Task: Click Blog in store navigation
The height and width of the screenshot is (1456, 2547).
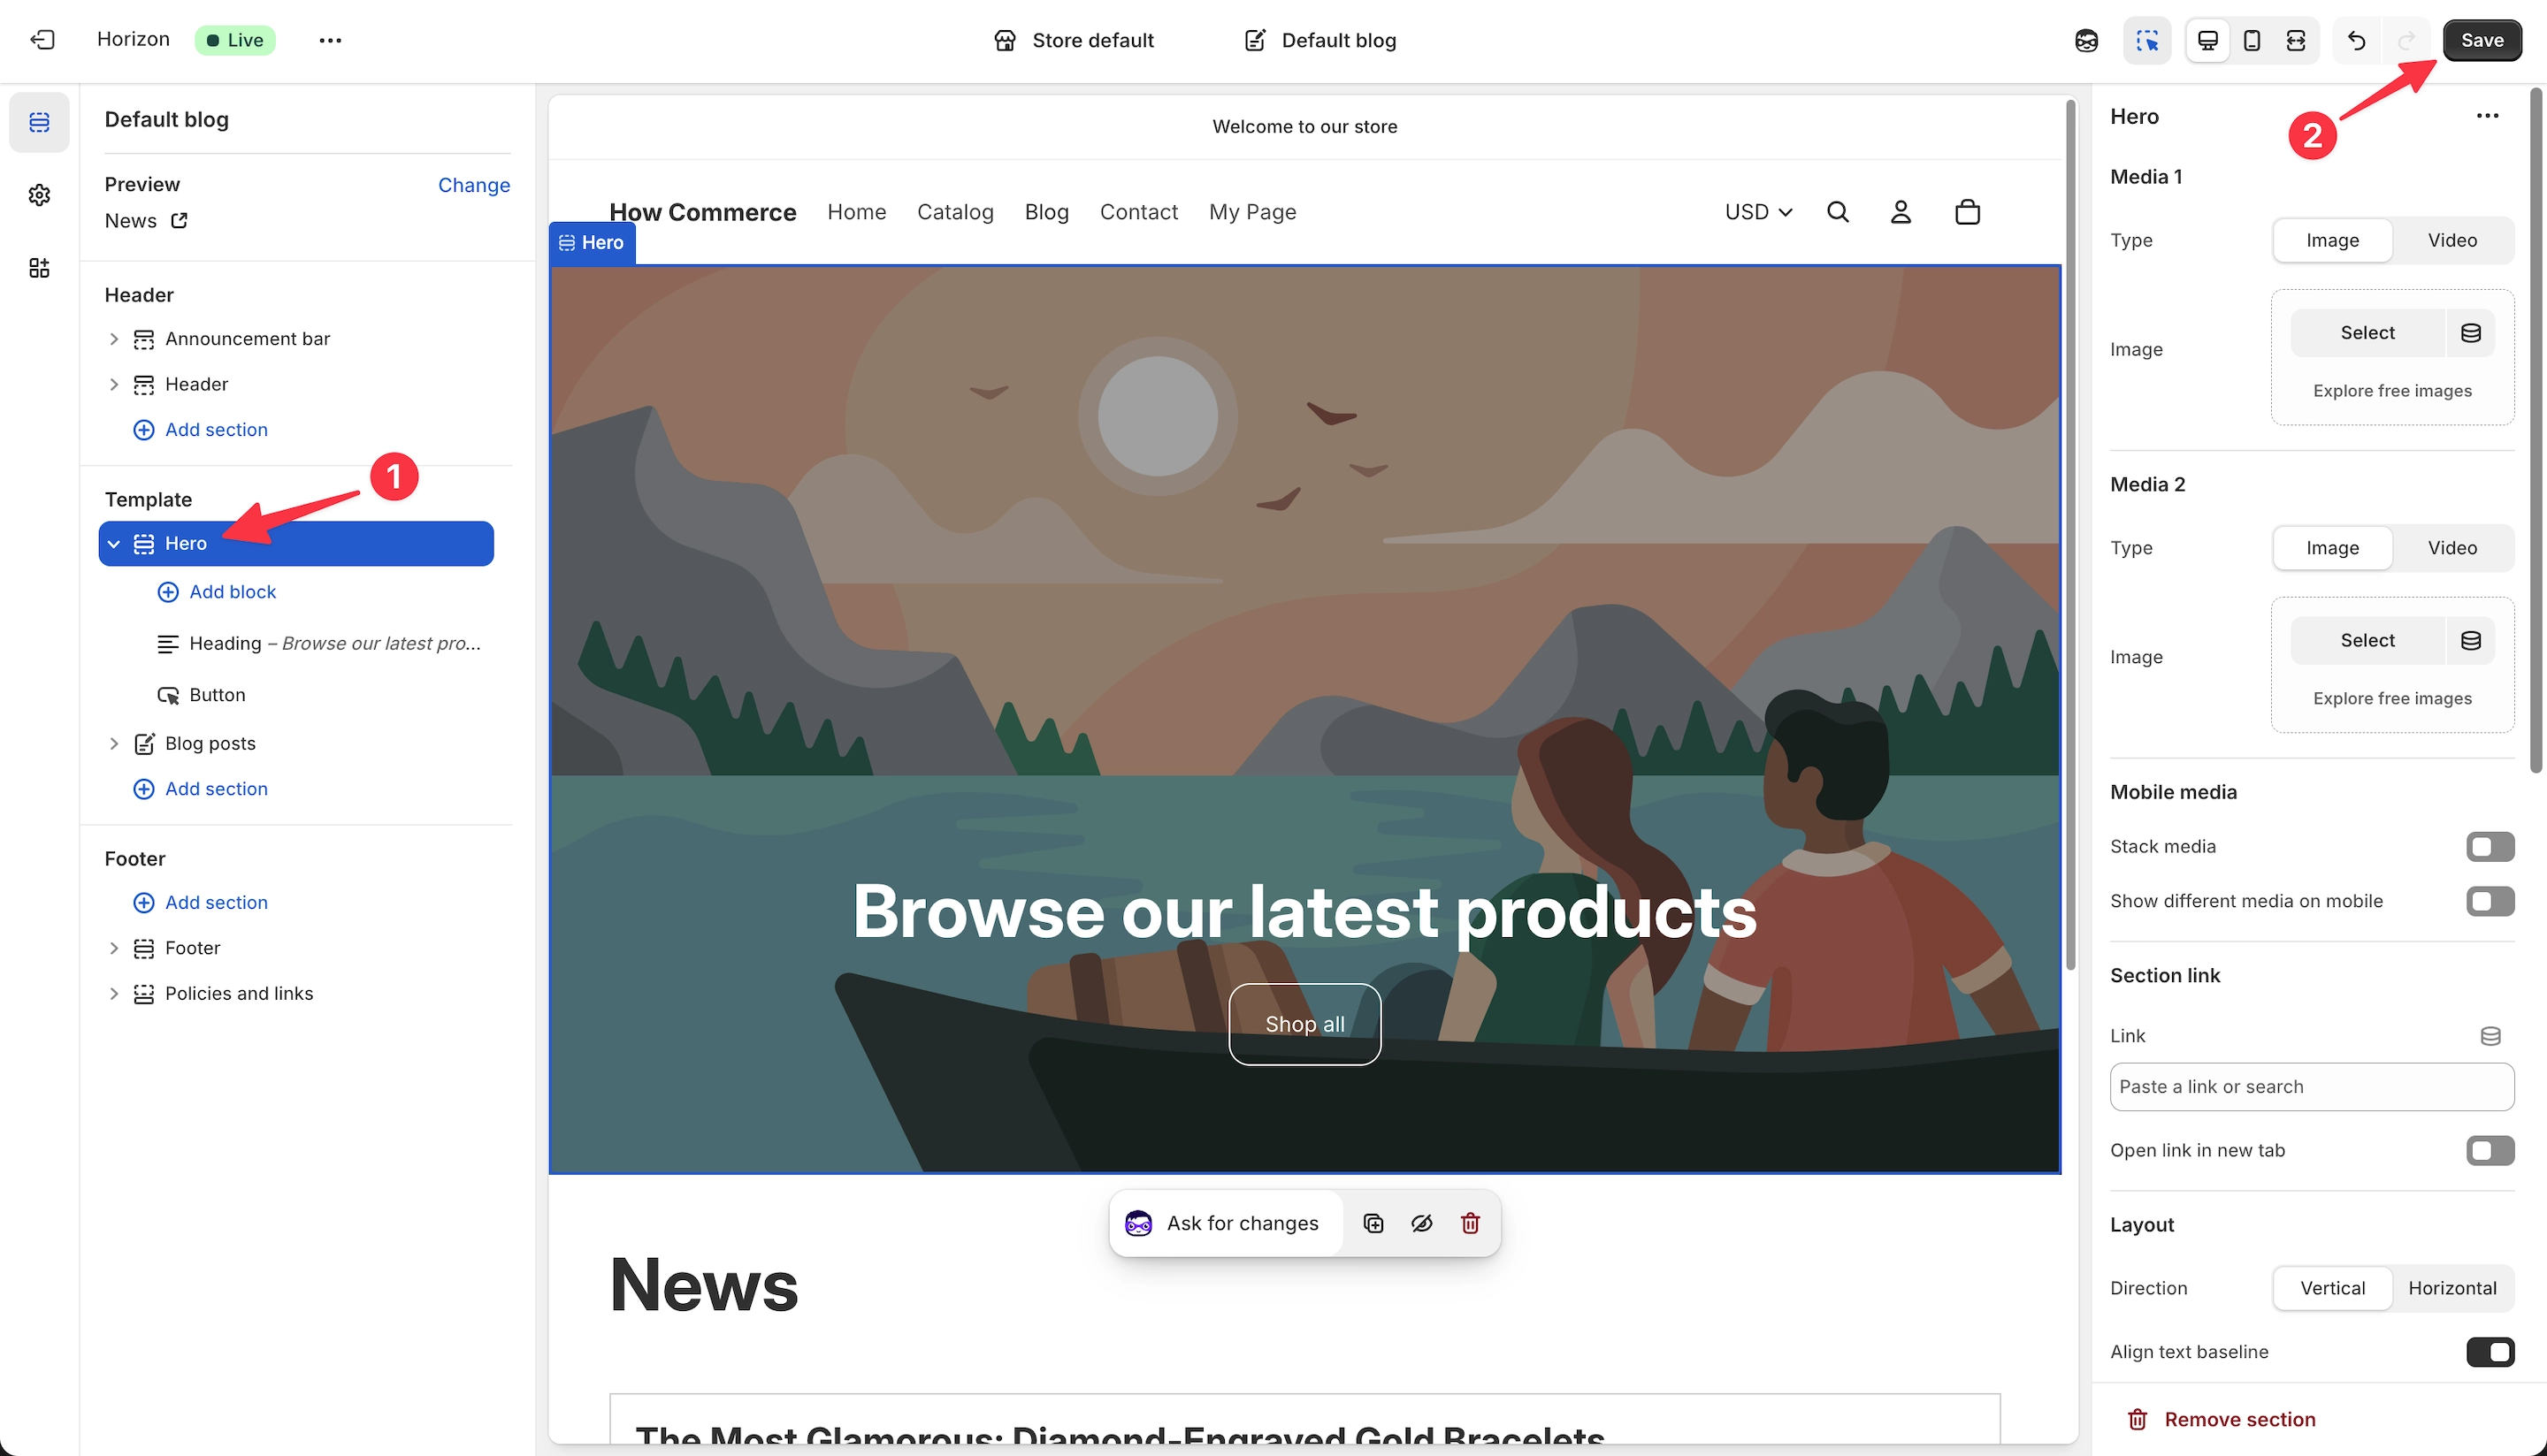Action: 1046,212
